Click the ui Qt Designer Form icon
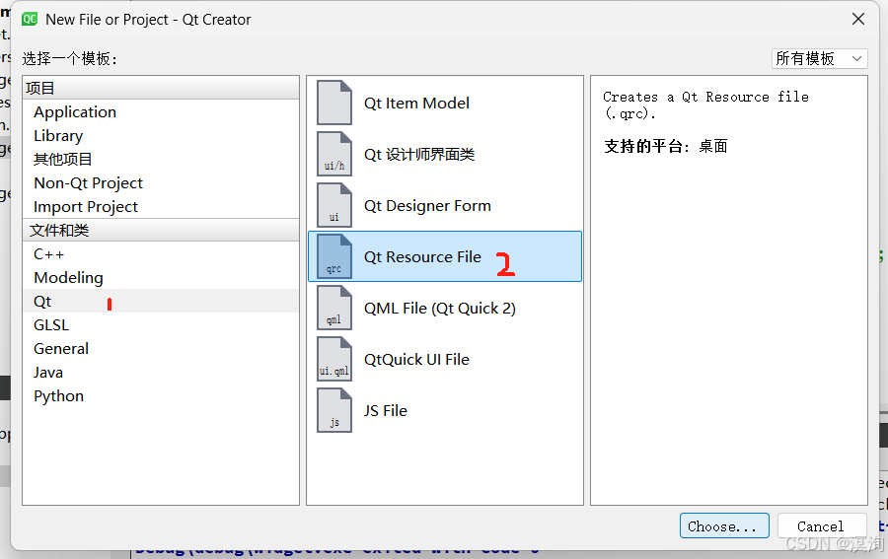 tap(334, 205)
